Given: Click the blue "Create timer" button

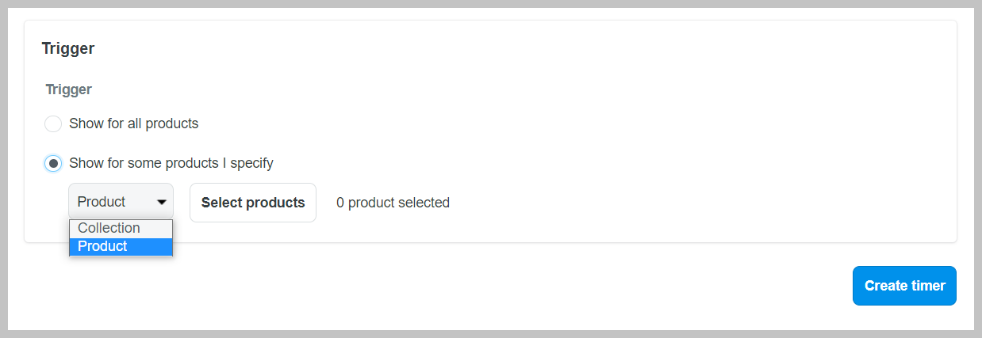Looking at the screenshot, I should pyautogui.click(x=904, y=286).
